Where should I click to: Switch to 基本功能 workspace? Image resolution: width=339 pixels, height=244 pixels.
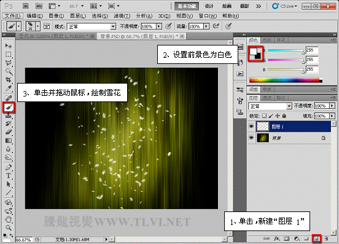point(187,6)
